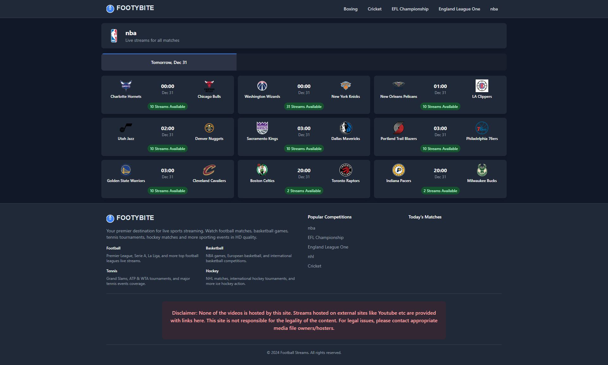Click the Milwaukee Bucks team logo
This screenshot has height=365, width=608.
[x=482, y=170]
